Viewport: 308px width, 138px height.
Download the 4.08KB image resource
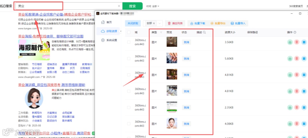tap(290, 124)
